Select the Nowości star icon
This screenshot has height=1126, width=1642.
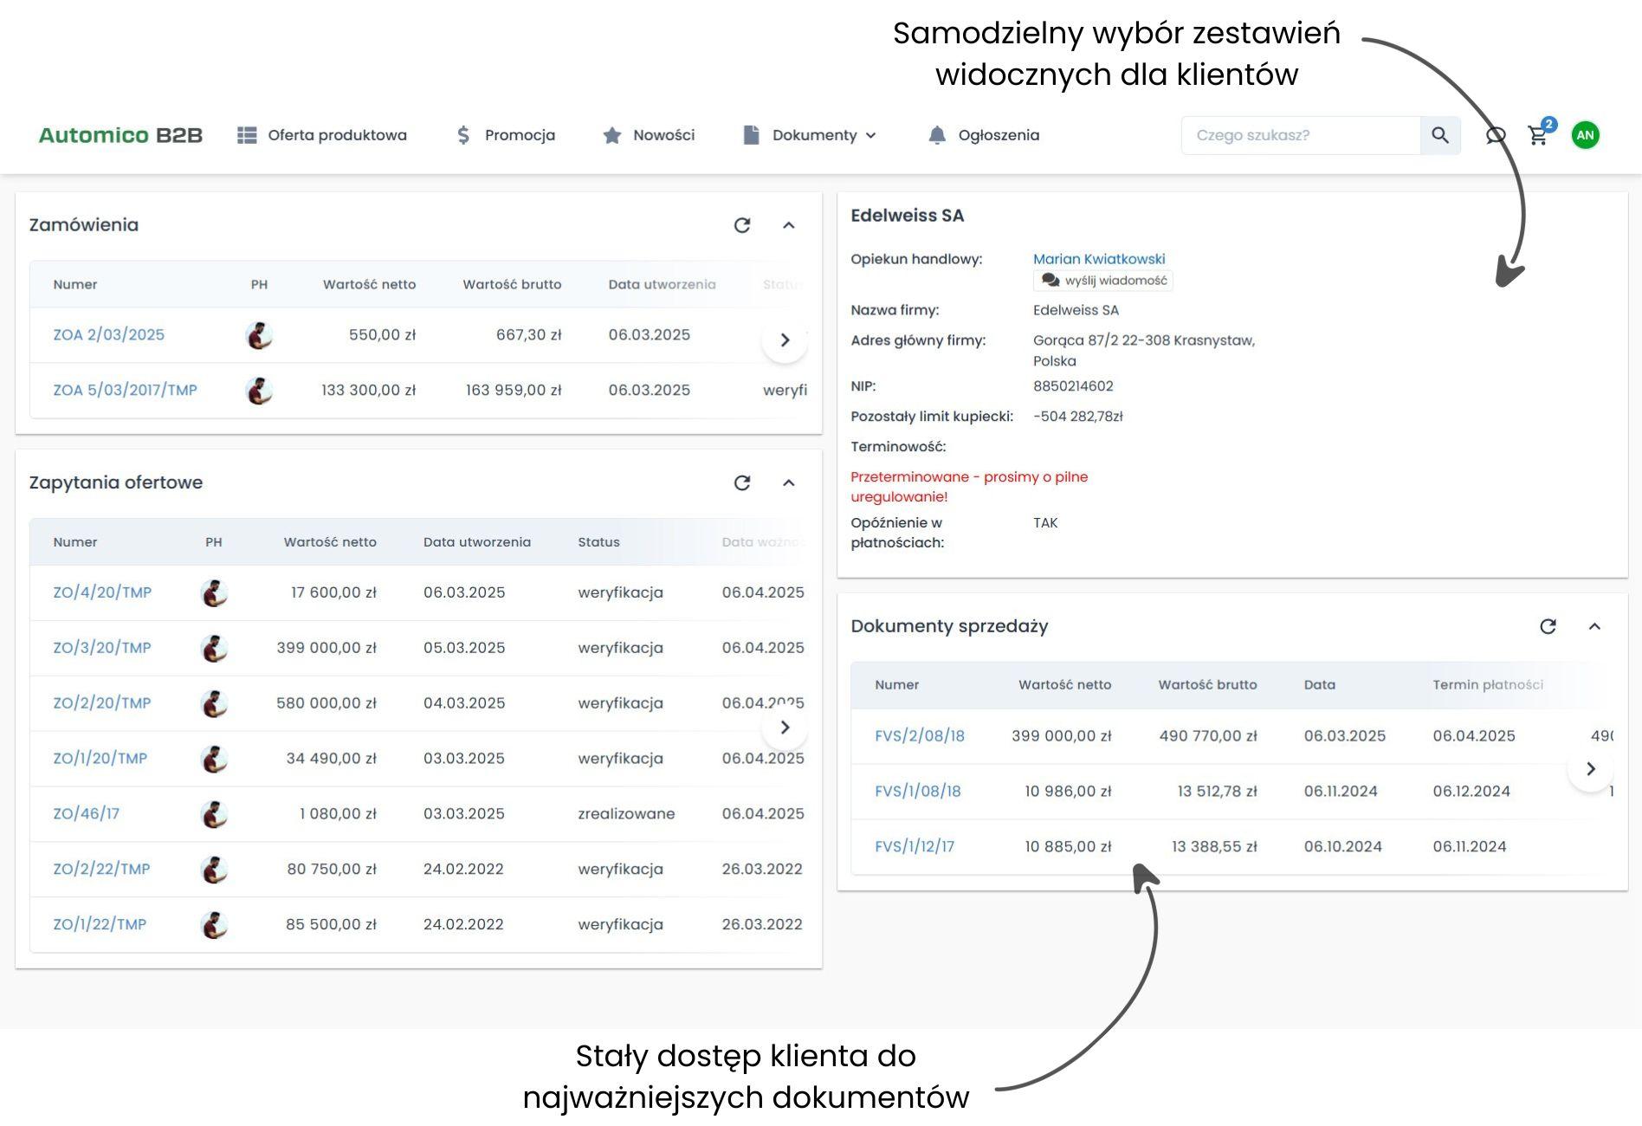pyautogui.click(x=612, y=135)
